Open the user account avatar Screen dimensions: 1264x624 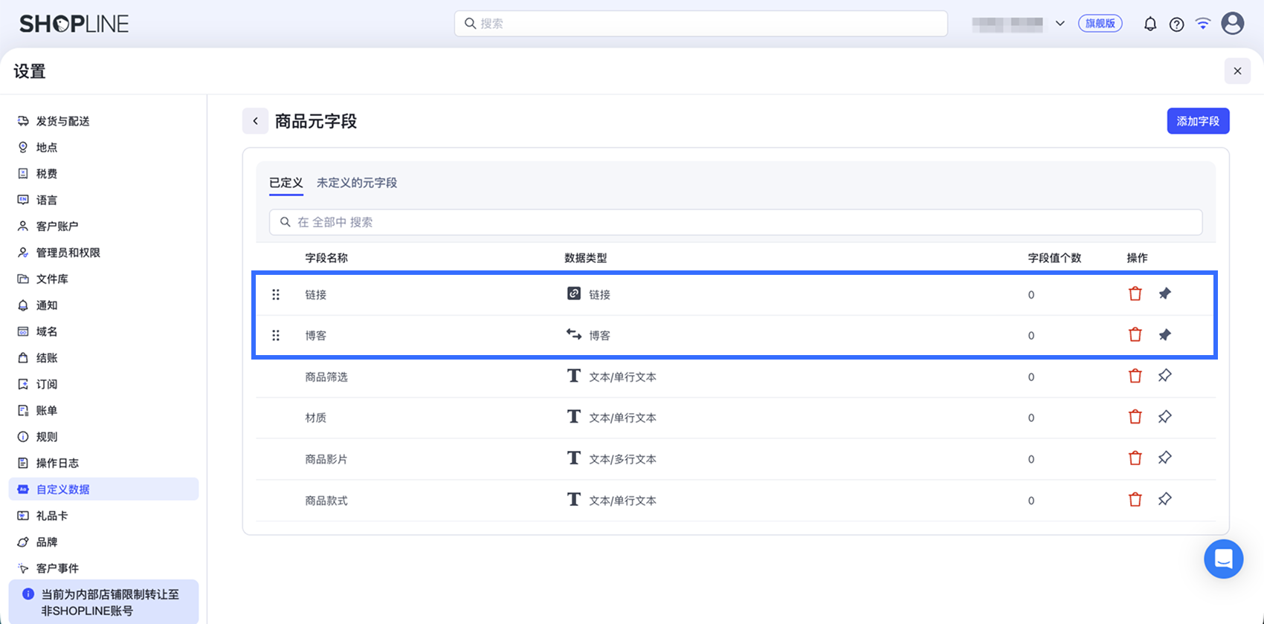(1232, 23)
